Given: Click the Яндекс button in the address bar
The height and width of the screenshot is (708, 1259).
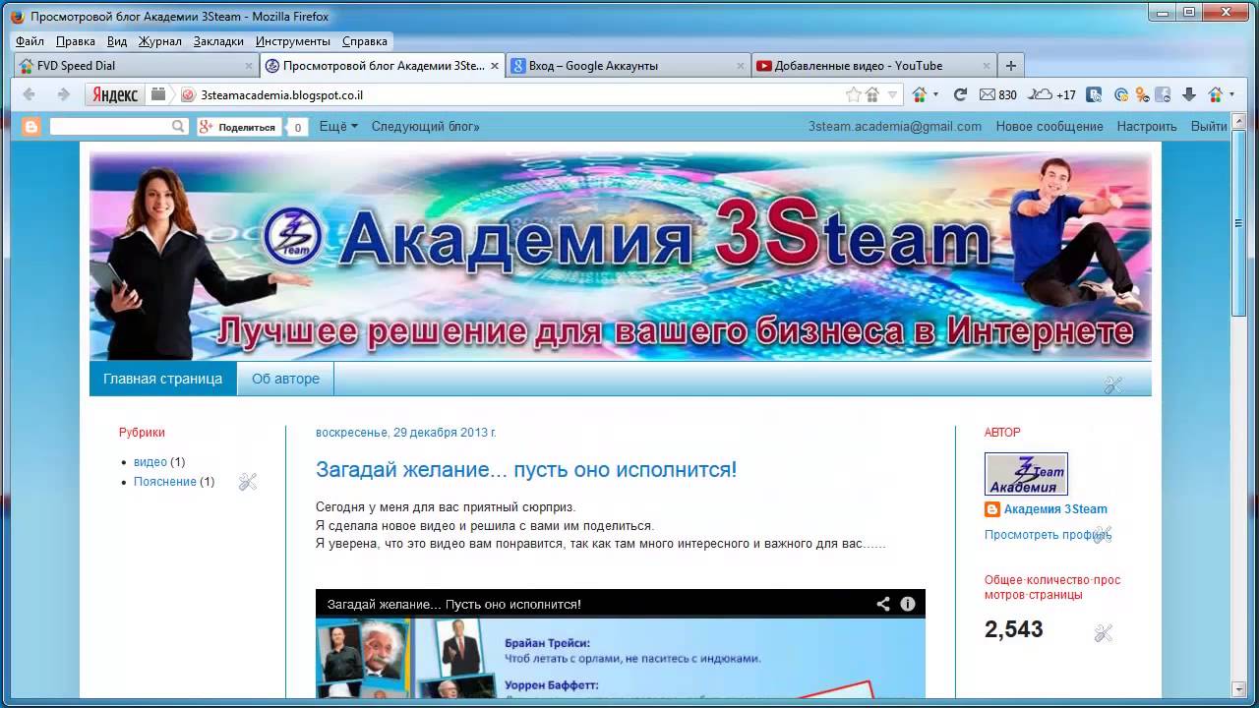Looking at the screenshot, I should click(x=115, y=94).
